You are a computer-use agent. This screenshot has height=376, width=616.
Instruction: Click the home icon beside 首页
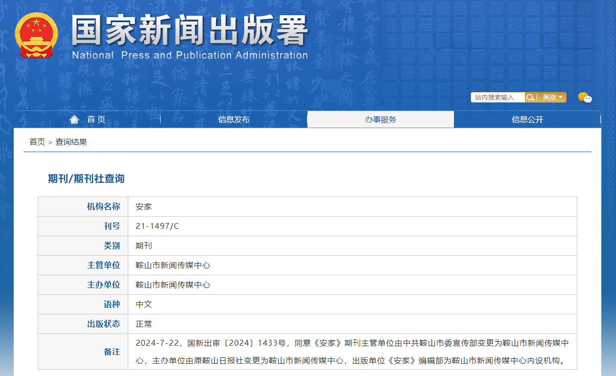point(74,119)
